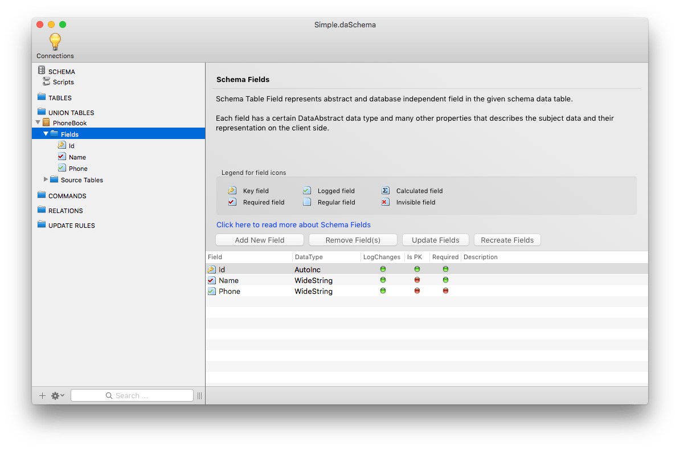The width and height of the screenshot is (680, 450).
Task: Click the SCHEMA database icon
Action: click(x=42, y=70)
